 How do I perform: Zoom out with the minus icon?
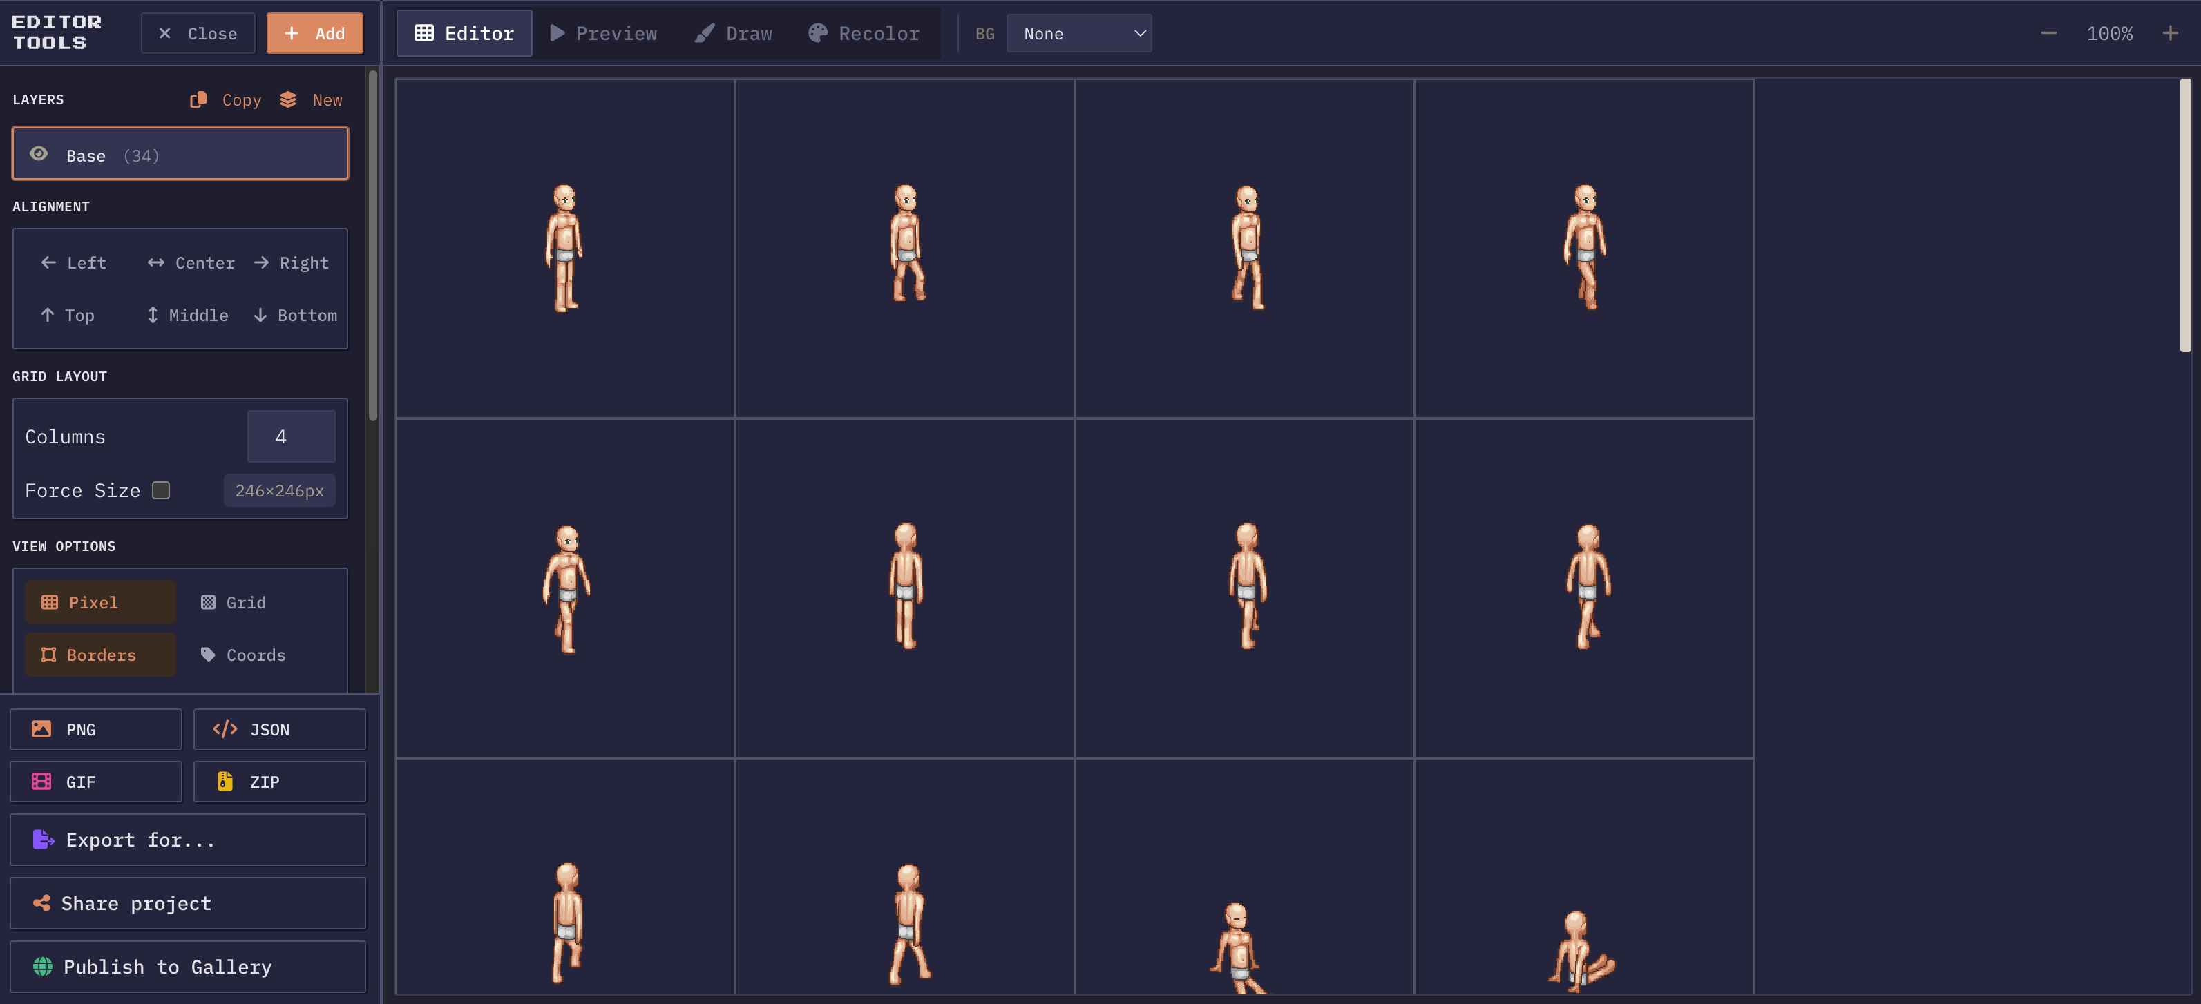point(2049,33)
